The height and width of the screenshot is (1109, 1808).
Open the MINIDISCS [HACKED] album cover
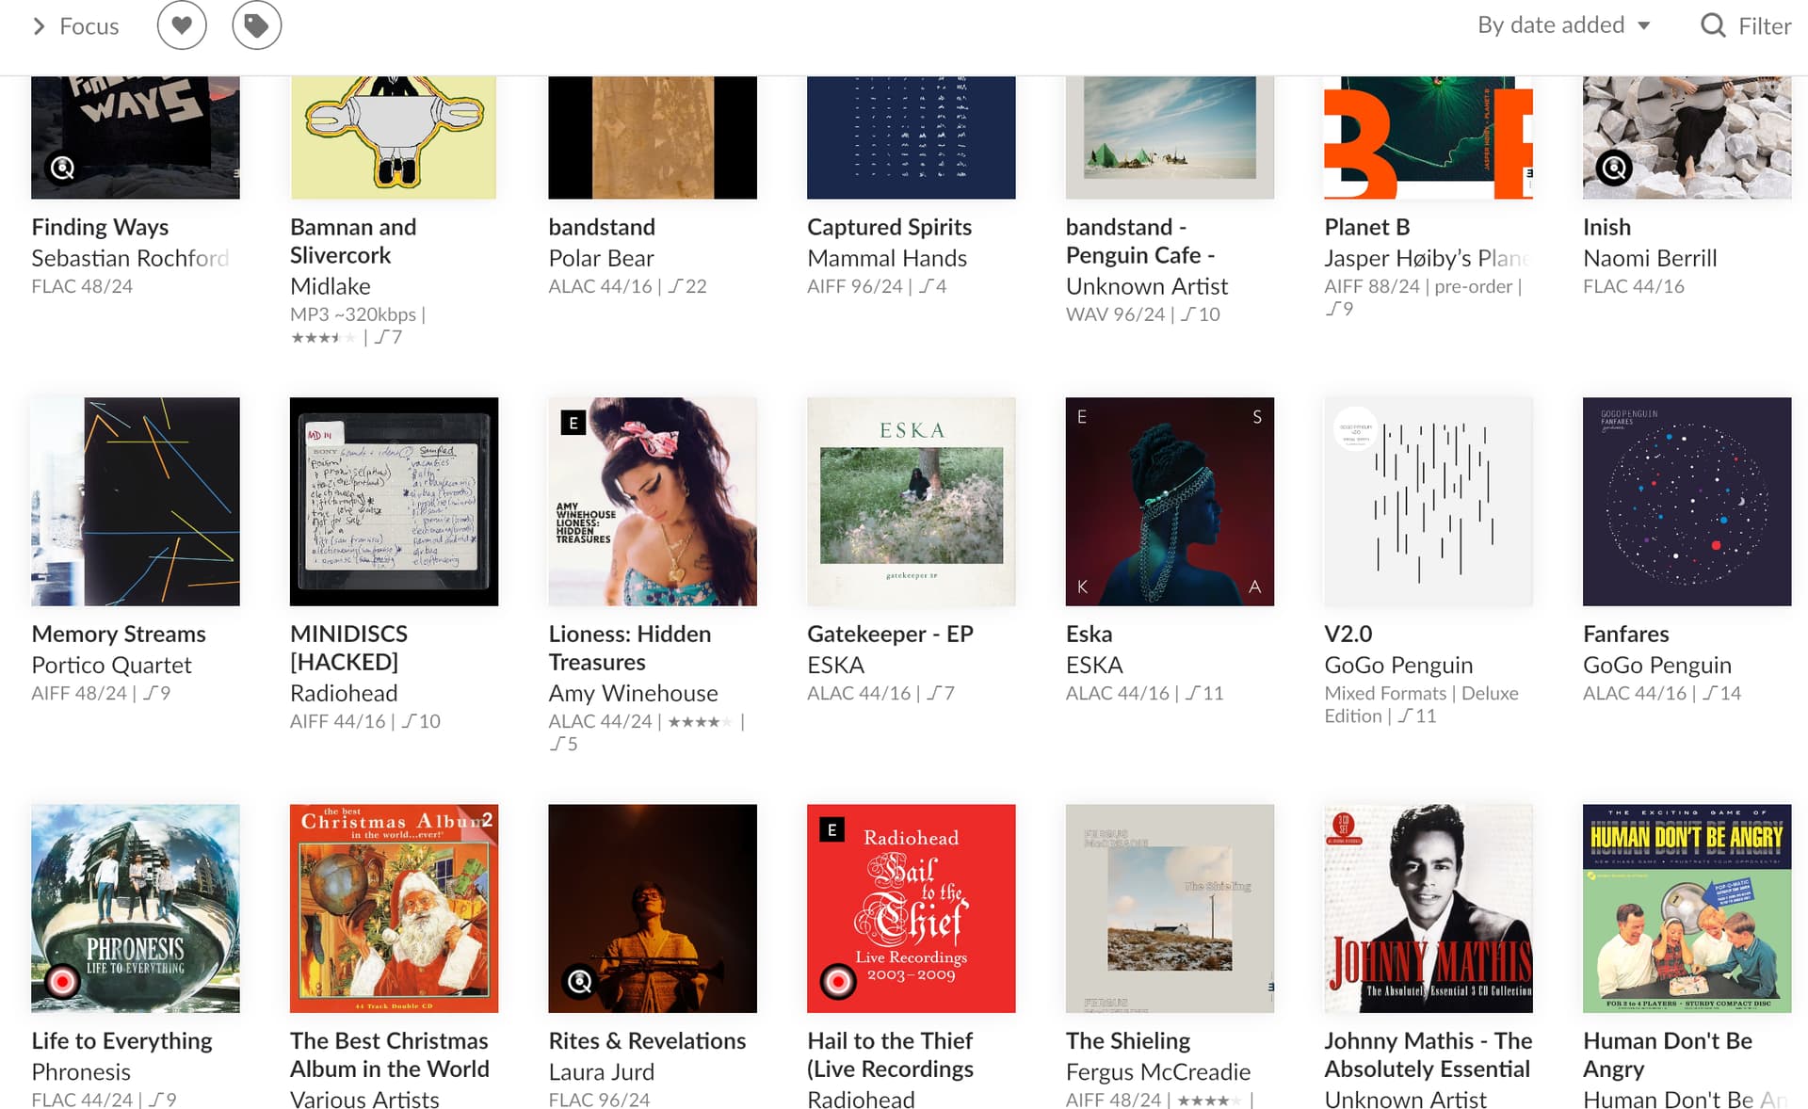(x=394, y=501)
